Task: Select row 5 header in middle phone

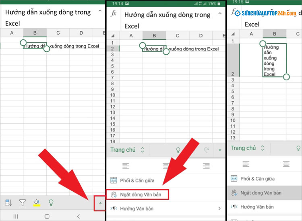Action: tap(112, 66)
